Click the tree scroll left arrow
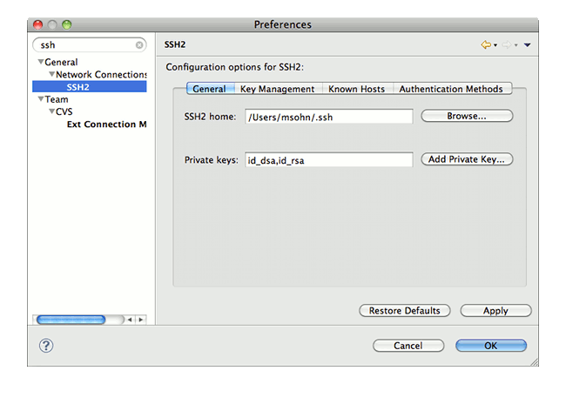The height and width of the screenshot is (404, 566). (130, 320)
